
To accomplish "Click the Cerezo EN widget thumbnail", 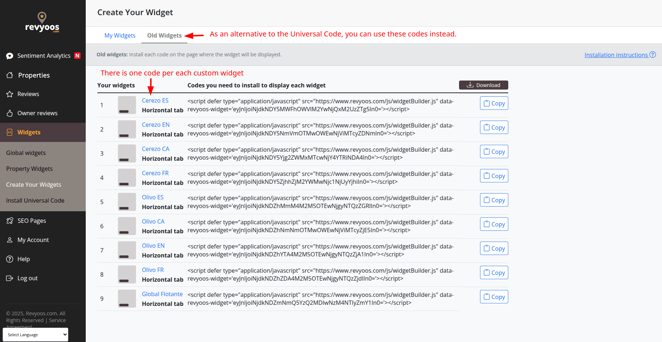I will pos(127,129).
